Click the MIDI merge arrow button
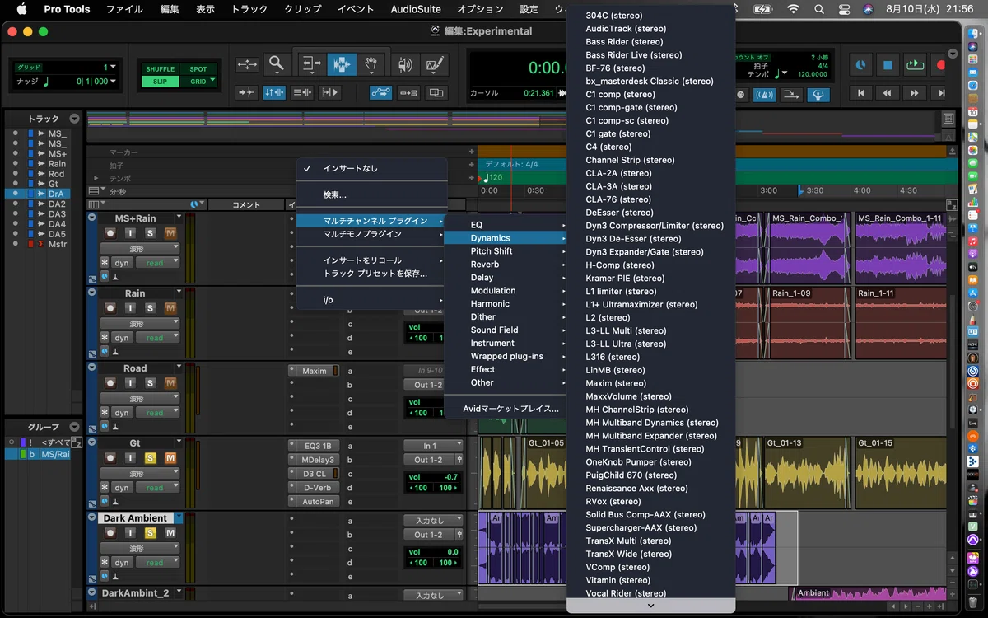 (x=790, y=95)
